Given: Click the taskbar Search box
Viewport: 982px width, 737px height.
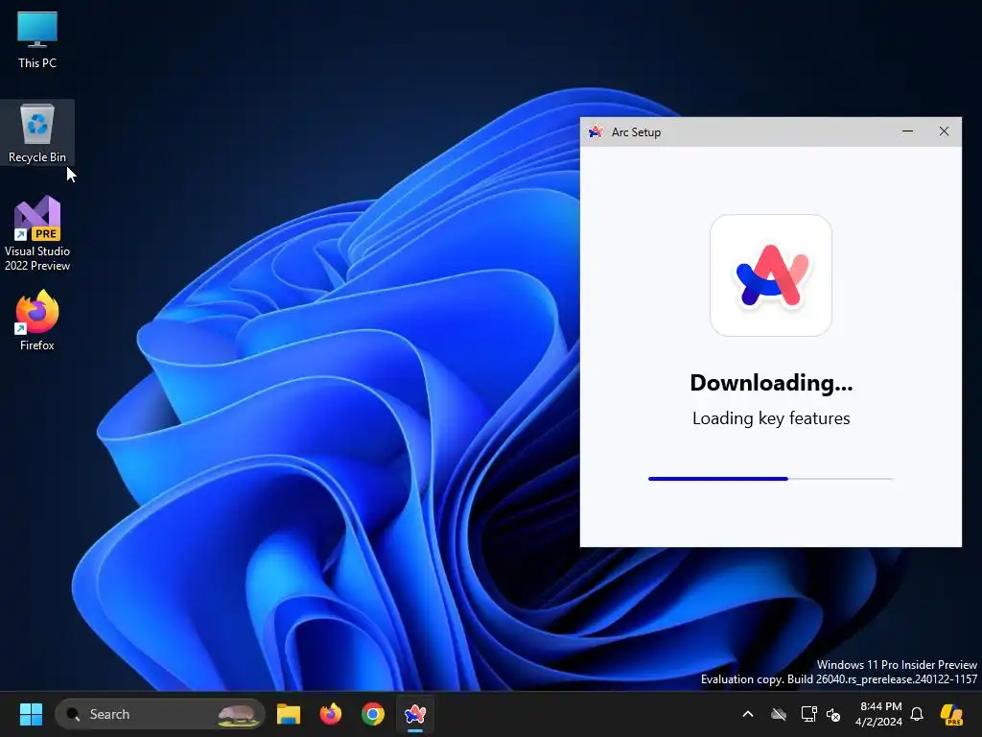Looking at the screenshot, I should 160,714.
